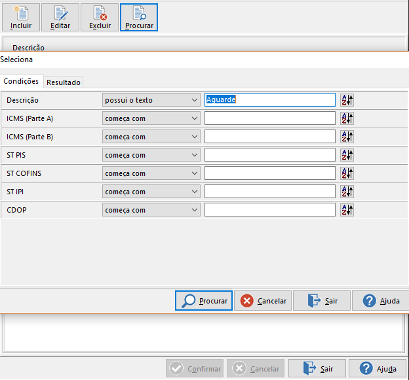Screen dimensions: 409x380
Task: Toggle sort order for Descrição row
Action: tap(347, 100)
